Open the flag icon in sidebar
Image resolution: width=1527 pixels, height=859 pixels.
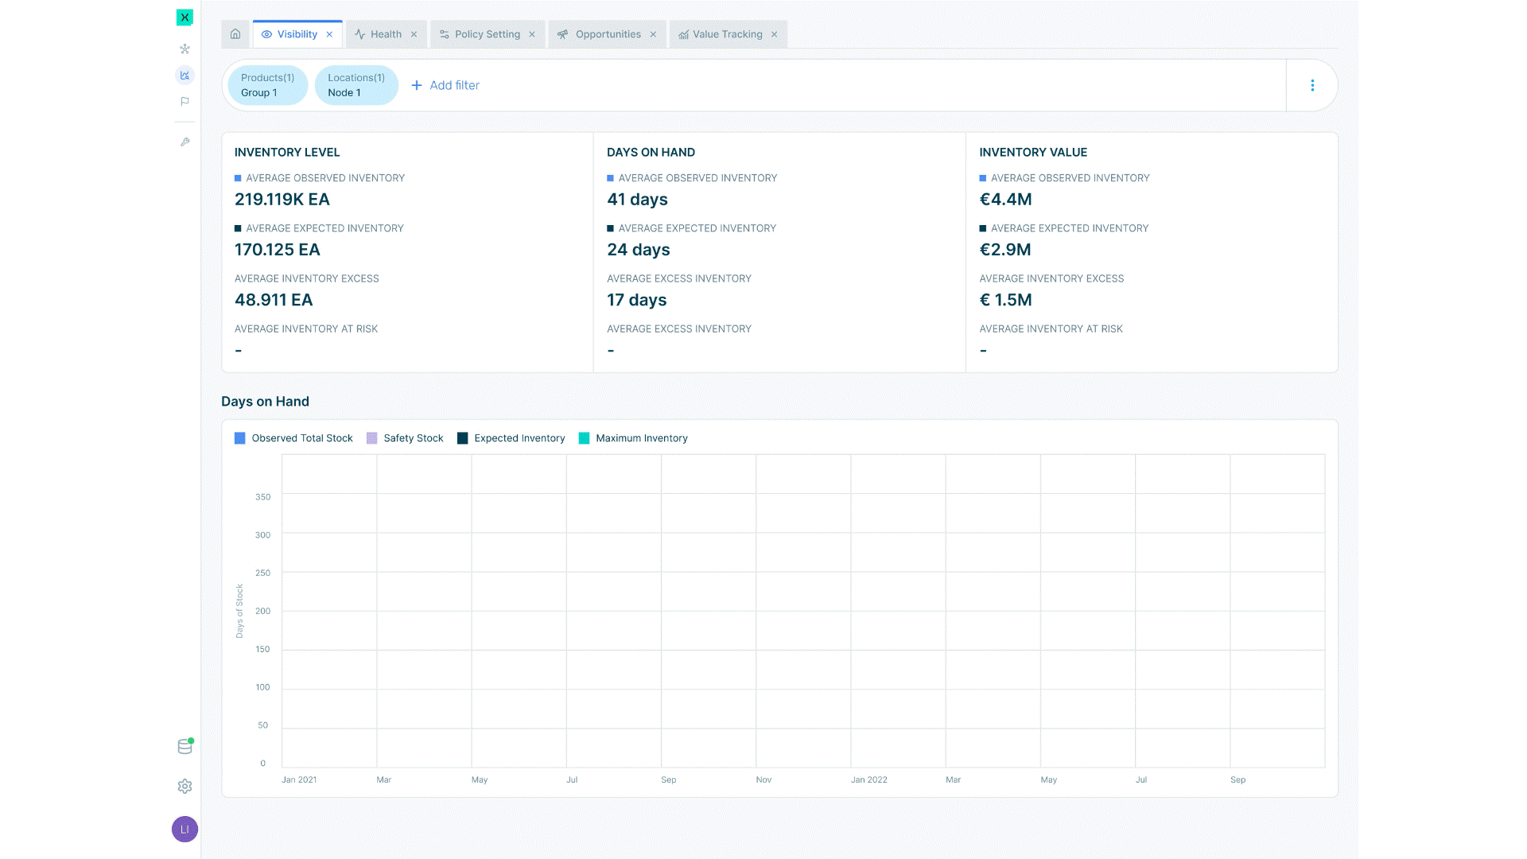click(185, 101)
